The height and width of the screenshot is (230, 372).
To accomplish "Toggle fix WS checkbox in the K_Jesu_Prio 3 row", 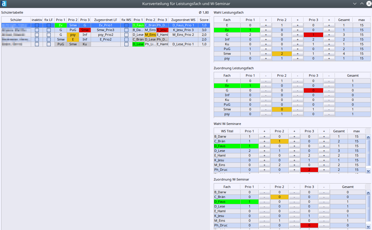I will (x=126, y=30).
